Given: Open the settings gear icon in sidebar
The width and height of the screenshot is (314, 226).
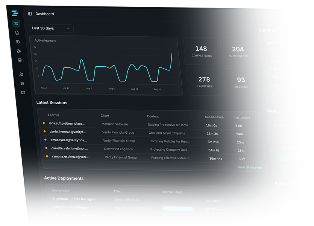Looking at the screenshot, I should click(x=22, y=83).
